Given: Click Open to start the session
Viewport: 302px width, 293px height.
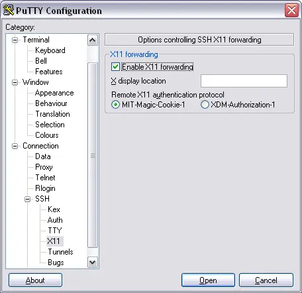Looking at the screenshot, I should click(x=208, y=280).
